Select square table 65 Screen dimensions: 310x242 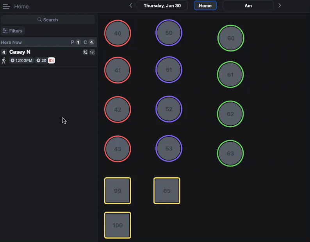click(167, 191)
